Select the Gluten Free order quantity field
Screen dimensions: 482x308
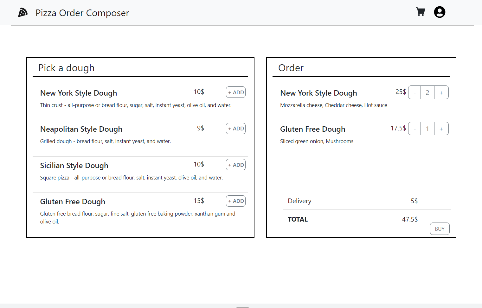pos(427,129)
